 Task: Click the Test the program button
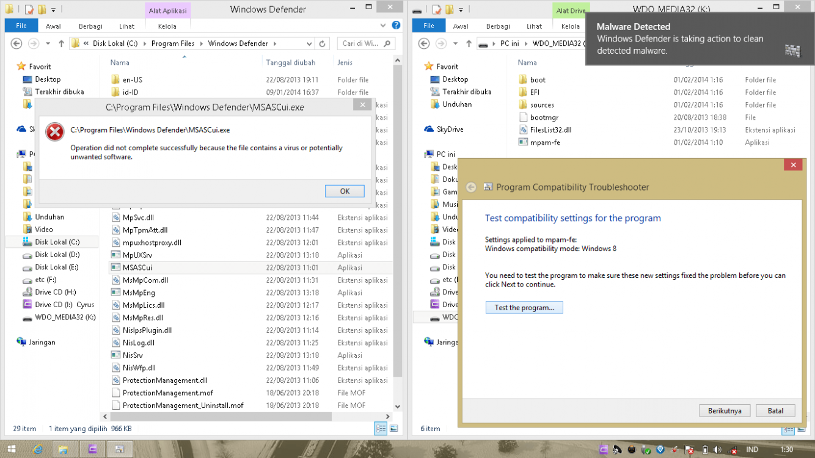click(x=524, y=308)
